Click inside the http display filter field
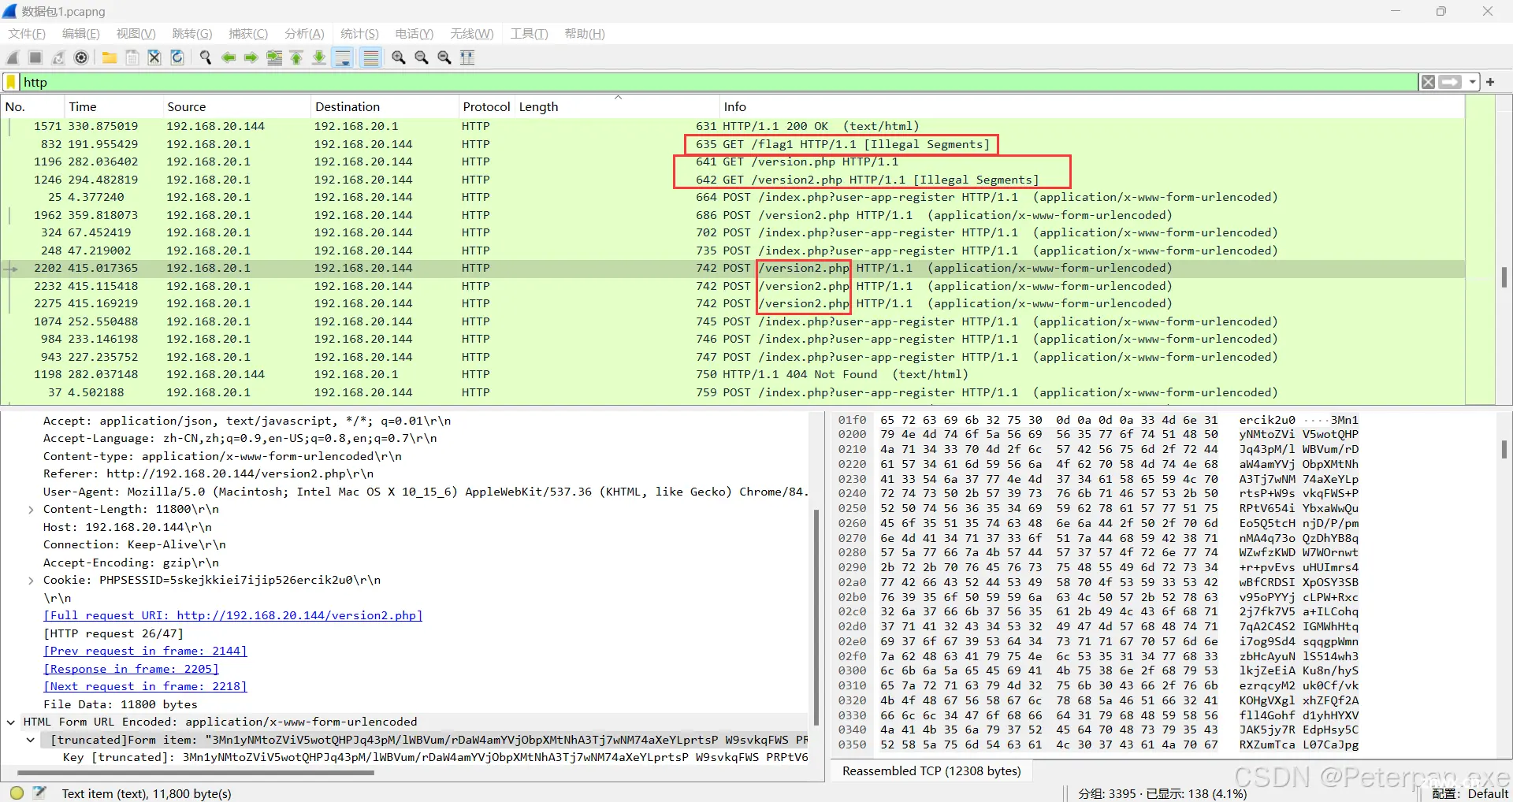Image resolution: width=1513 pixels, height=802 pixels. (717, 82)
